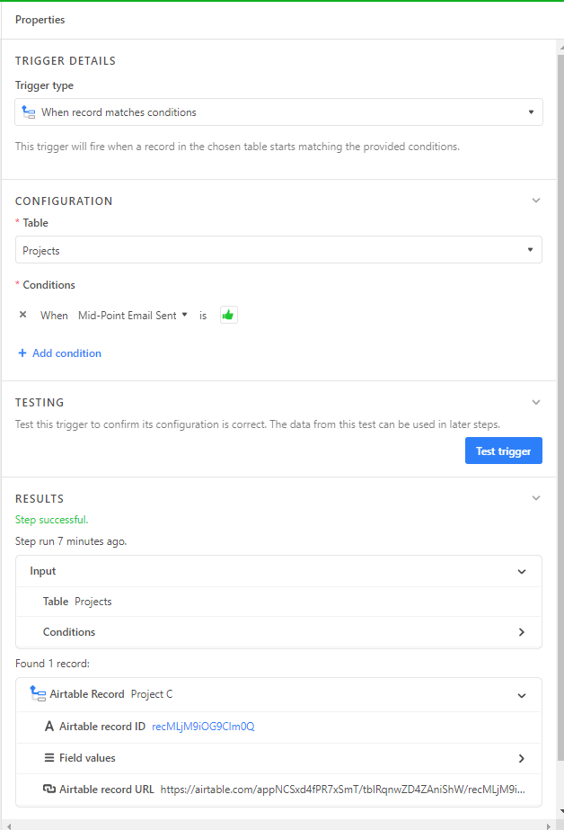Viewport: 564px width, 830px height.
Task: Collapse the Configuration section chevron
Action: pos(536,201)
